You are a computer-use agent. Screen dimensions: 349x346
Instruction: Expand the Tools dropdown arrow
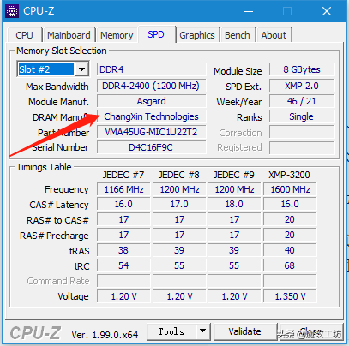(x=202, y=331)
